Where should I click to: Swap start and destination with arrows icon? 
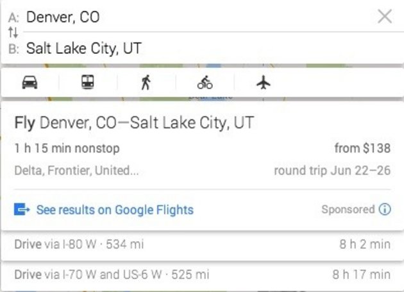[x=12, y=33]
